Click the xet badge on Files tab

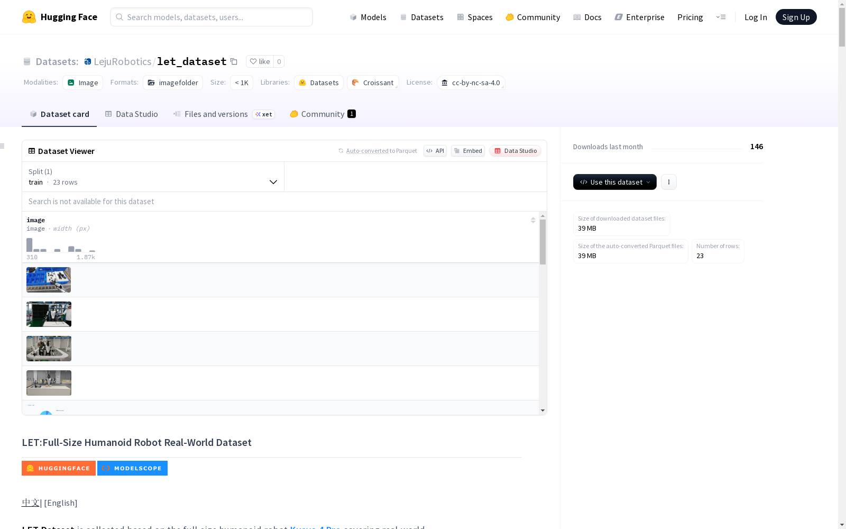pos(263,114)
